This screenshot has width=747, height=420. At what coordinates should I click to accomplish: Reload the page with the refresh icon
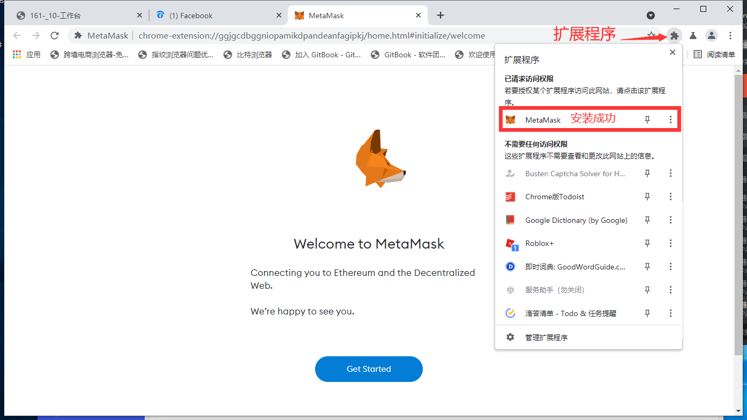(54, 36)
